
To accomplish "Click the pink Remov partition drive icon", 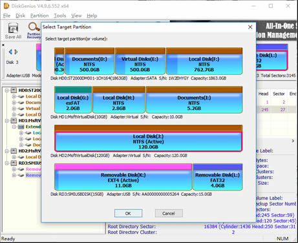I will (21, 169).
